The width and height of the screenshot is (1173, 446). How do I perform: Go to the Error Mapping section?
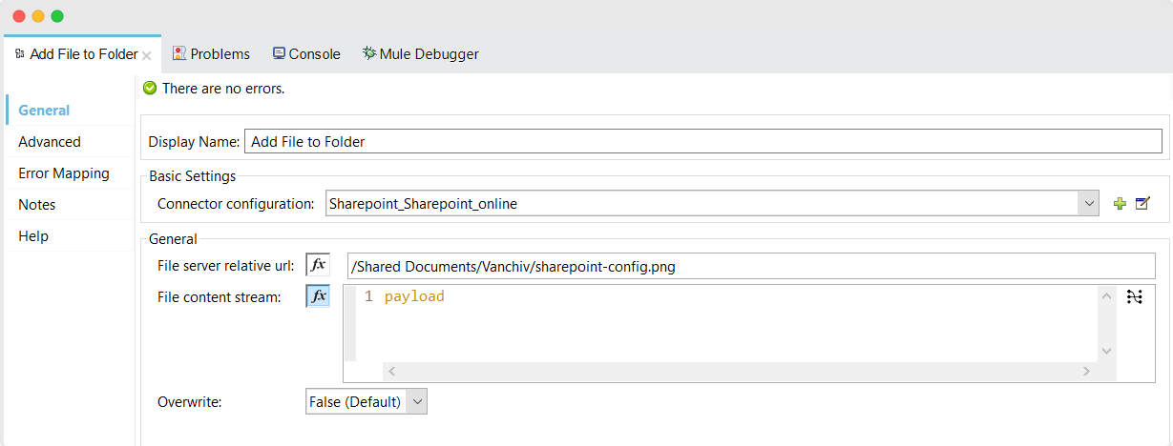[64, 173]
